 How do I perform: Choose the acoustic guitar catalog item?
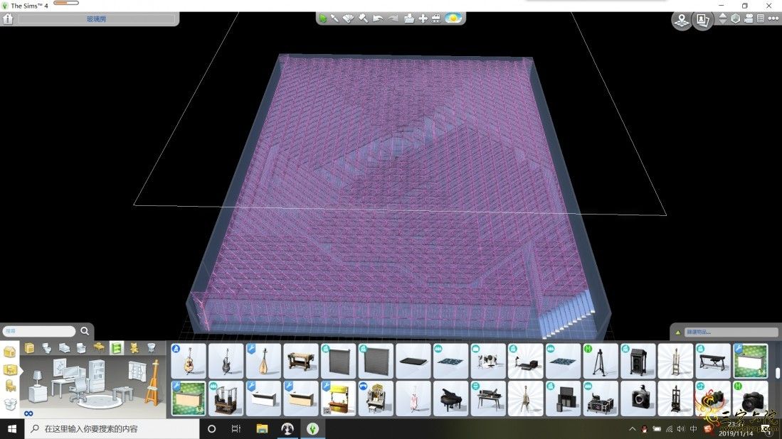tap(189, 360)
